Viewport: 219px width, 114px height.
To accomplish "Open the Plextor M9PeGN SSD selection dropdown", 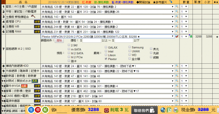I will tap(108, 37).
